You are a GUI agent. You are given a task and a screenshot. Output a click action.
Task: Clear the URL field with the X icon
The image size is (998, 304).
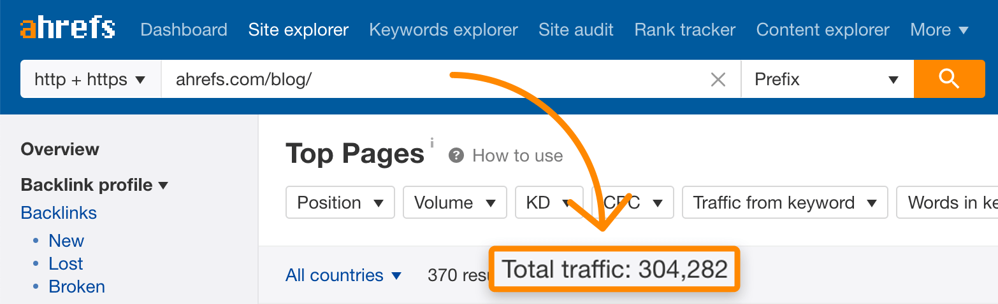pyautogui.click(x=718, y=79)
